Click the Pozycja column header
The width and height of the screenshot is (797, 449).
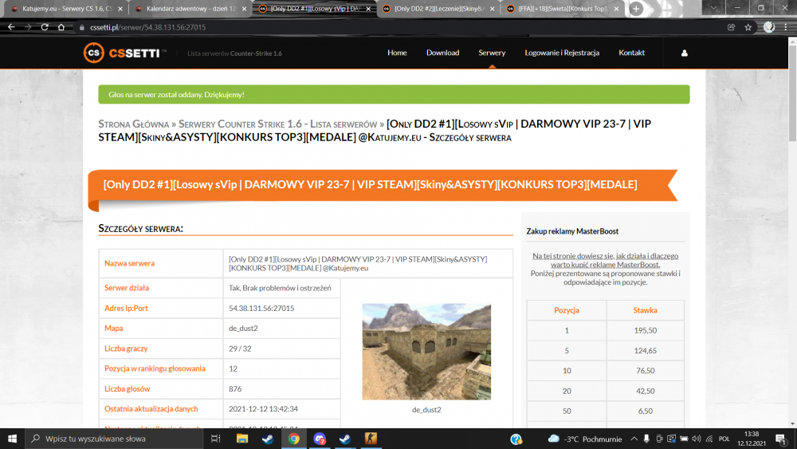coord(566,310)
